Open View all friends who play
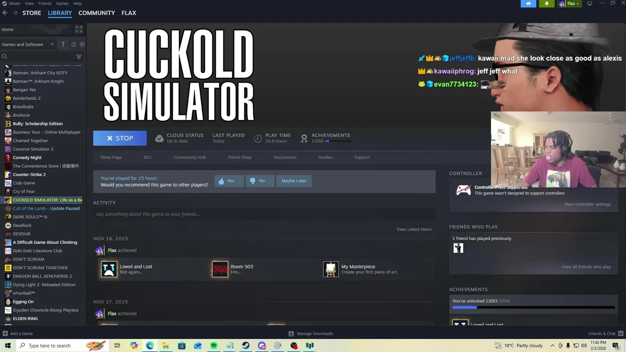Viewport: 626px width, 352px height. coord(586,267)
